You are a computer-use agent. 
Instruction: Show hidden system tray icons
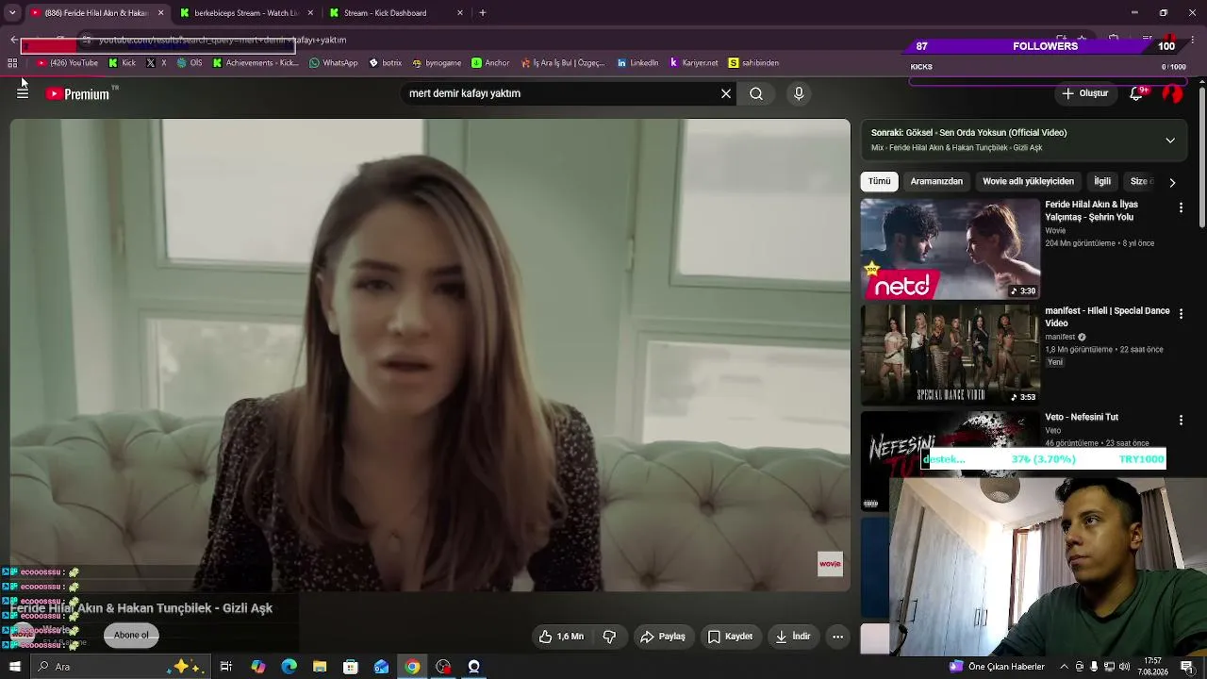(1065, 667)
